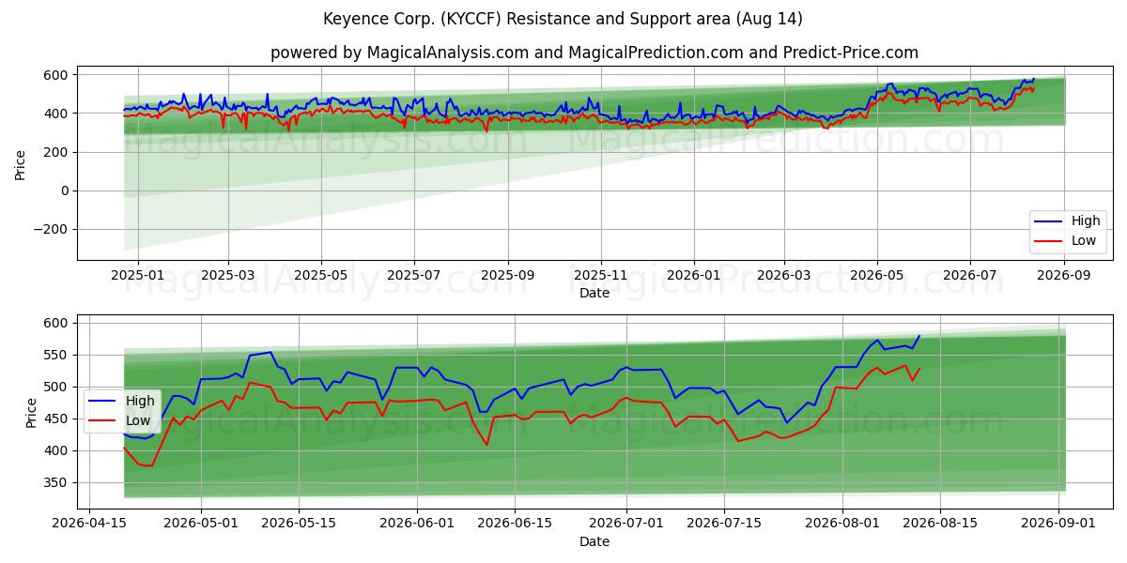Click the '2025-01' tick on top chart
The height and width of the screenshot is (563, 1127).
coord(138,276)
